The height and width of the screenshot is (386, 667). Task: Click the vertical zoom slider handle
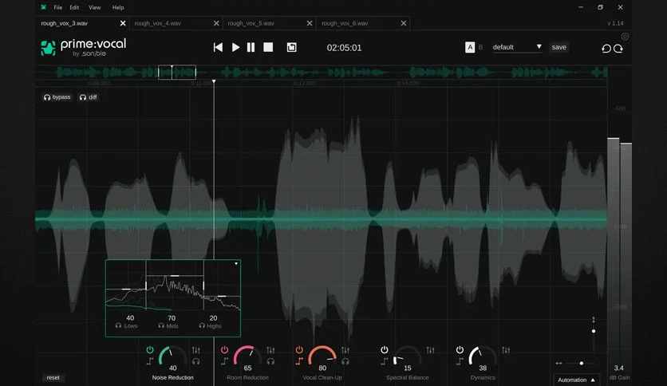click(594, 331)
